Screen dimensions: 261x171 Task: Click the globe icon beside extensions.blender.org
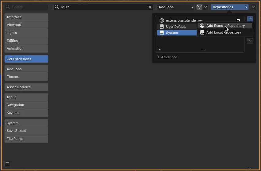point(162,20)
